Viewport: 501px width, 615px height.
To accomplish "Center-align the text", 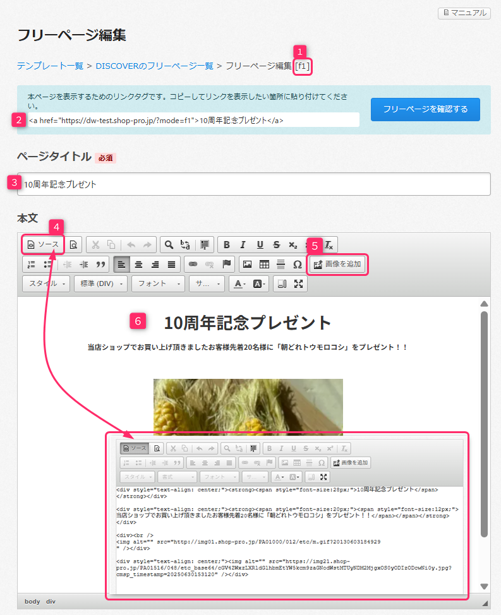I will click(138, 264).
